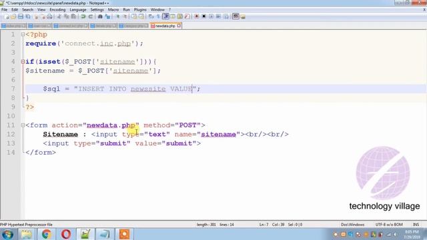
Task: Open the Windows Start button
Action: [x=7, y=234]
